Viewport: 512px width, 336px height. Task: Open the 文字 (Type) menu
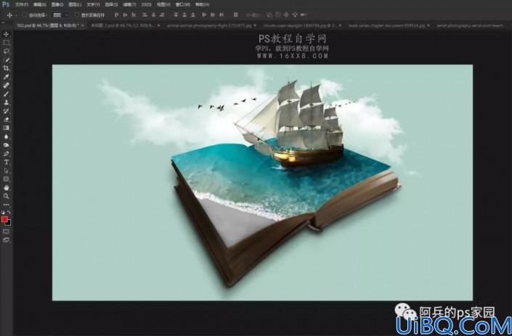pyautogui.click(x=93, y=4)
